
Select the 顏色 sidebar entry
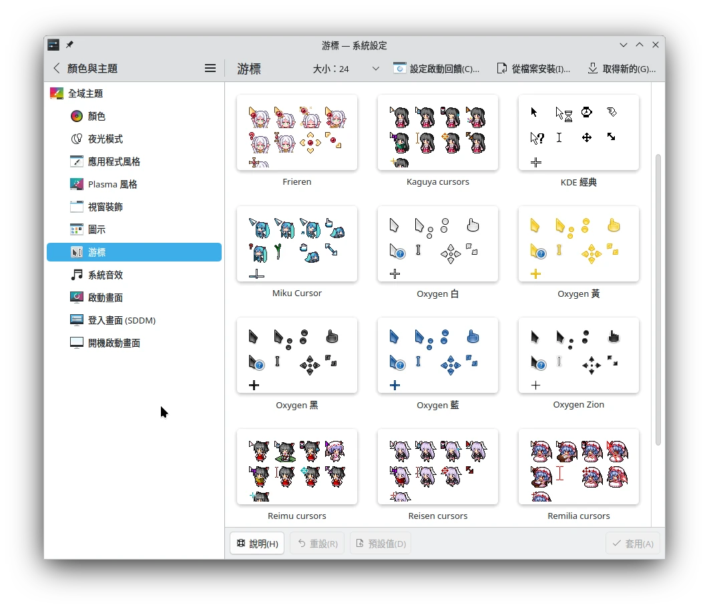(x=134, y=116)
